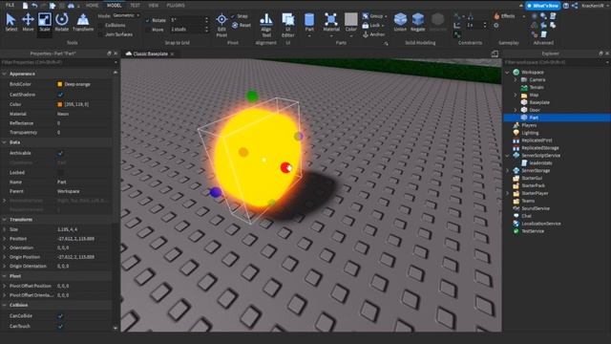Image resolution: width=611 pixels, height=344 pixels.
Task: Expand the Size property row
Action: point(4,229)
